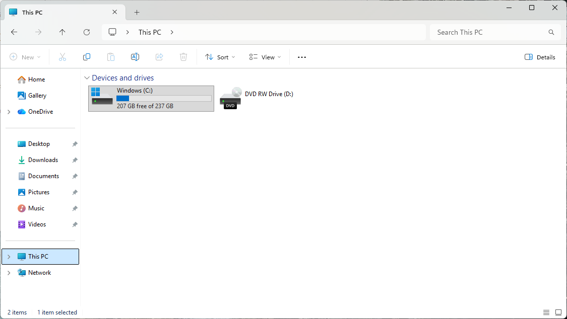Open the See more ellipsis menu

coord(302,57)
